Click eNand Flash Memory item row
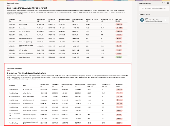Viewport: 170px width, 126px height. (x=25, y=57)
